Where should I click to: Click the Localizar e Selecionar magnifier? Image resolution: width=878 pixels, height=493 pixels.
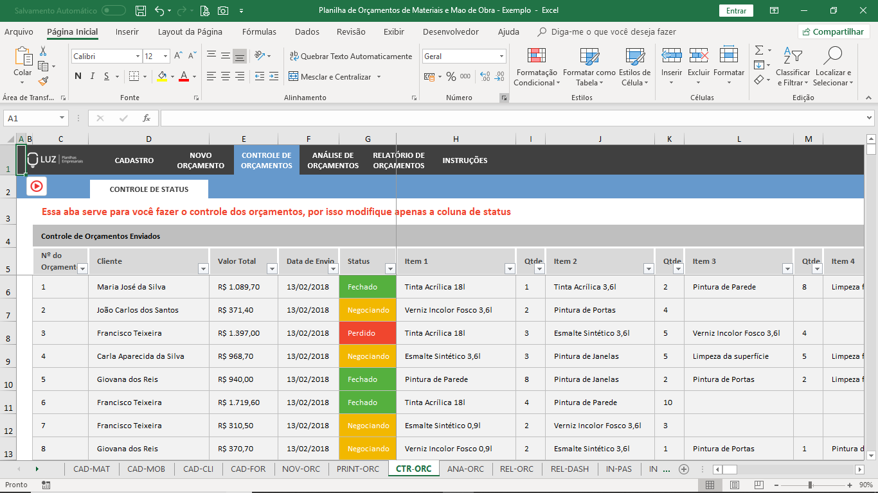coord(832,56)
